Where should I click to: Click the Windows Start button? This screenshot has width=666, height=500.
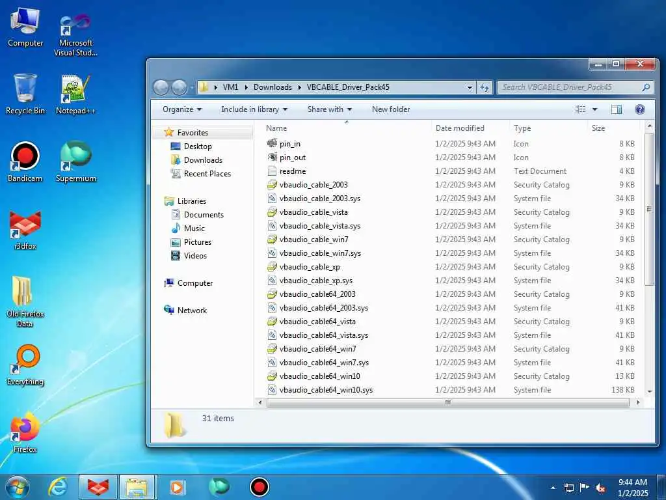pyautogui.click(x=17, y=487)
